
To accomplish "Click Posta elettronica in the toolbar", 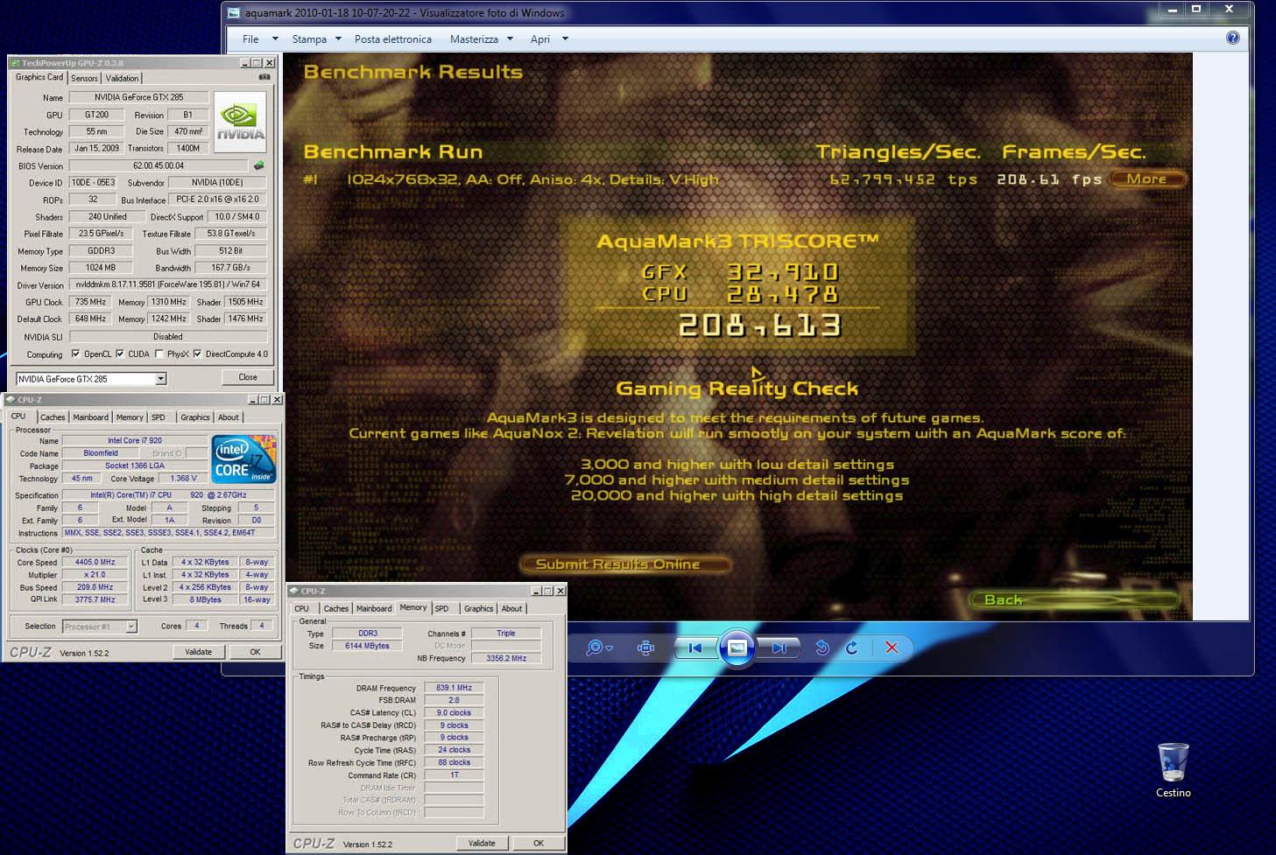I will click(x=393, y=39).
